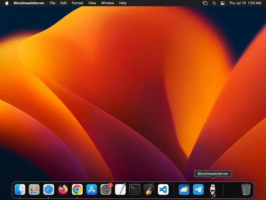
Task: Open Telegram from the Dock
Action: tap(198, 189)
